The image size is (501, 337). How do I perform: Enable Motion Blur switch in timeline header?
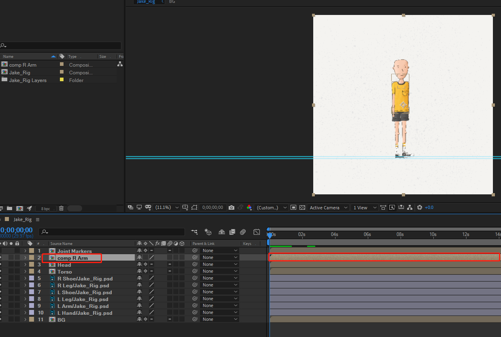(243, 232)
